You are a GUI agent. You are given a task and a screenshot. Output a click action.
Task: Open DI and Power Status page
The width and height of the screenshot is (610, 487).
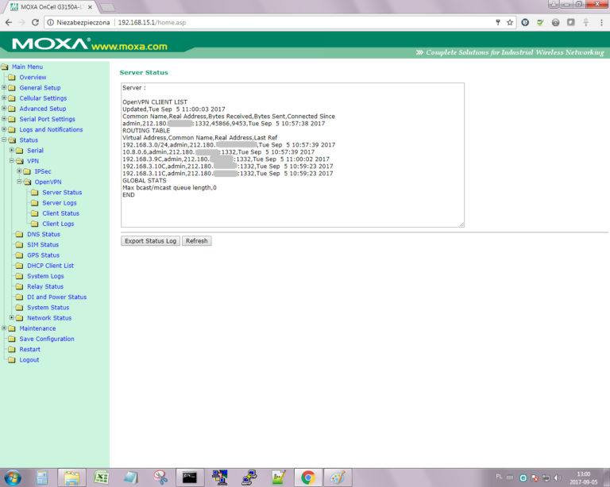pyautogui.click(x=57, y=297)
